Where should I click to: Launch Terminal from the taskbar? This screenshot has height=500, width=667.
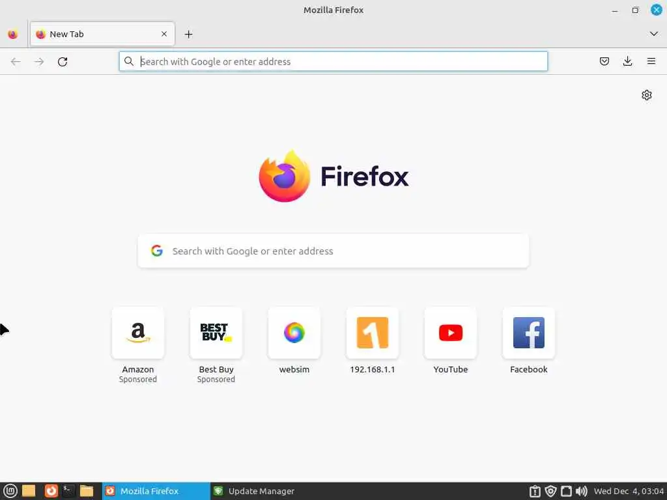click(x=68, y=491)
